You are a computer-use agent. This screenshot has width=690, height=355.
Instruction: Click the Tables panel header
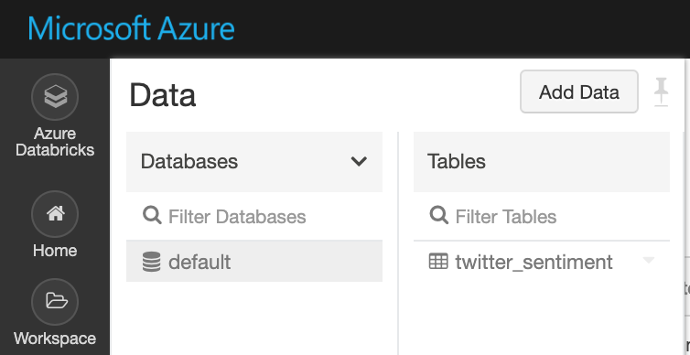tap(542, 162)
